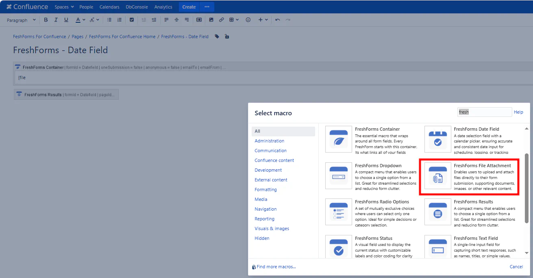This screenshot has height=278, width=533.
Task: Undo the last edit with the undo arrow
Action: coord(277,19)
